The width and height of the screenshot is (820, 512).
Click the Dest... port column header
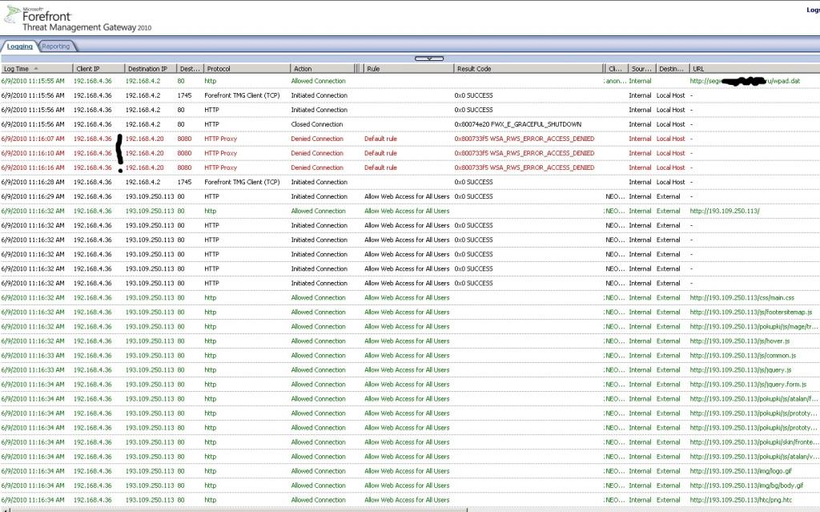pos(190,69)
